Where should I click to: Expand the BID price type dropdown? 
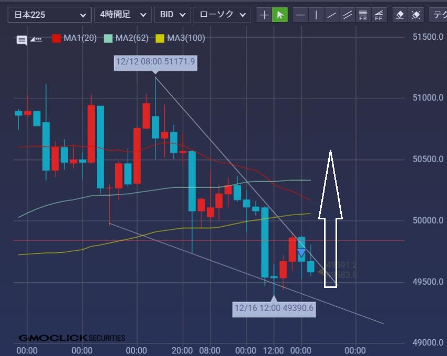[172, 15]
